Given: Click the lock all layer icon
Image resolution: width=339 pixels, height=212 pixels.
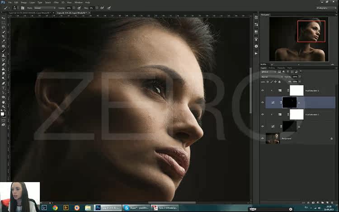Looking at the screenshot, I should [x=279, y=82].
